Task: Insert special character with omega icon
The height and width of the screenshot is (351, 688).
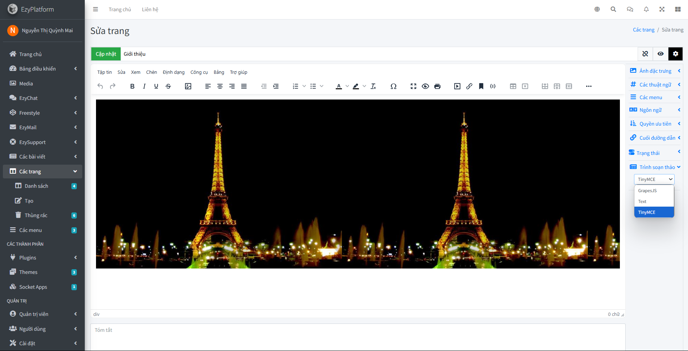Action: pos(393,86)
